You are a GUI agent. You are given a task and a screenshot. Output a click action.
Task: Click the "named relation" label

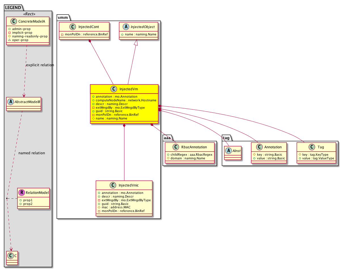pos(31,153)
